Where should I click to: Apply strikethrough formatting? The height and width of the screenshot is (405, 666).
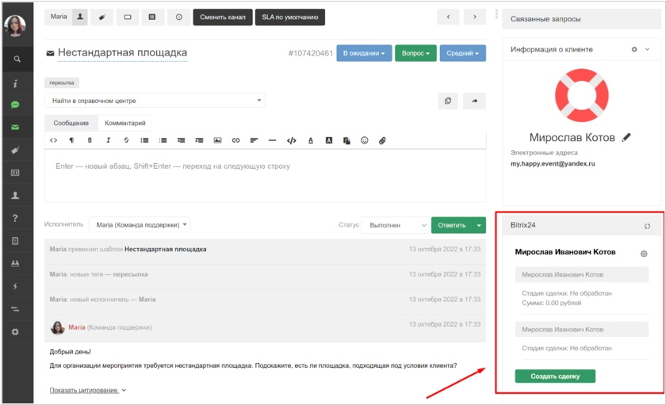(x=126, y=140)
